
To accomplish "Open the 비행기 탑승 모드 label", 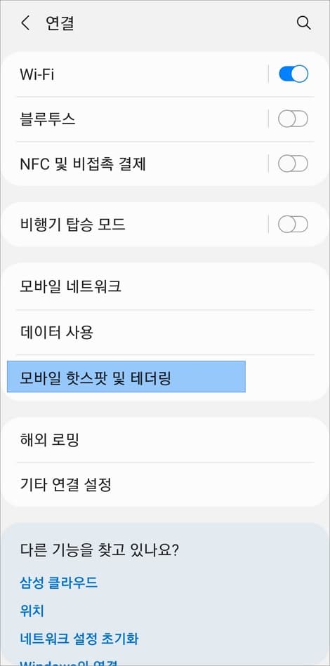I will [x=72, y=225].
